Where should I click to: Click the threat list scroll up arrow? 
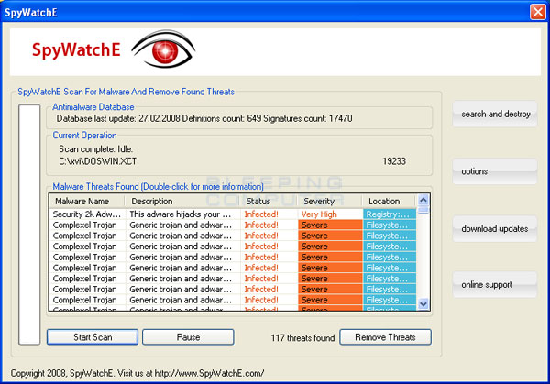(423, 200)
